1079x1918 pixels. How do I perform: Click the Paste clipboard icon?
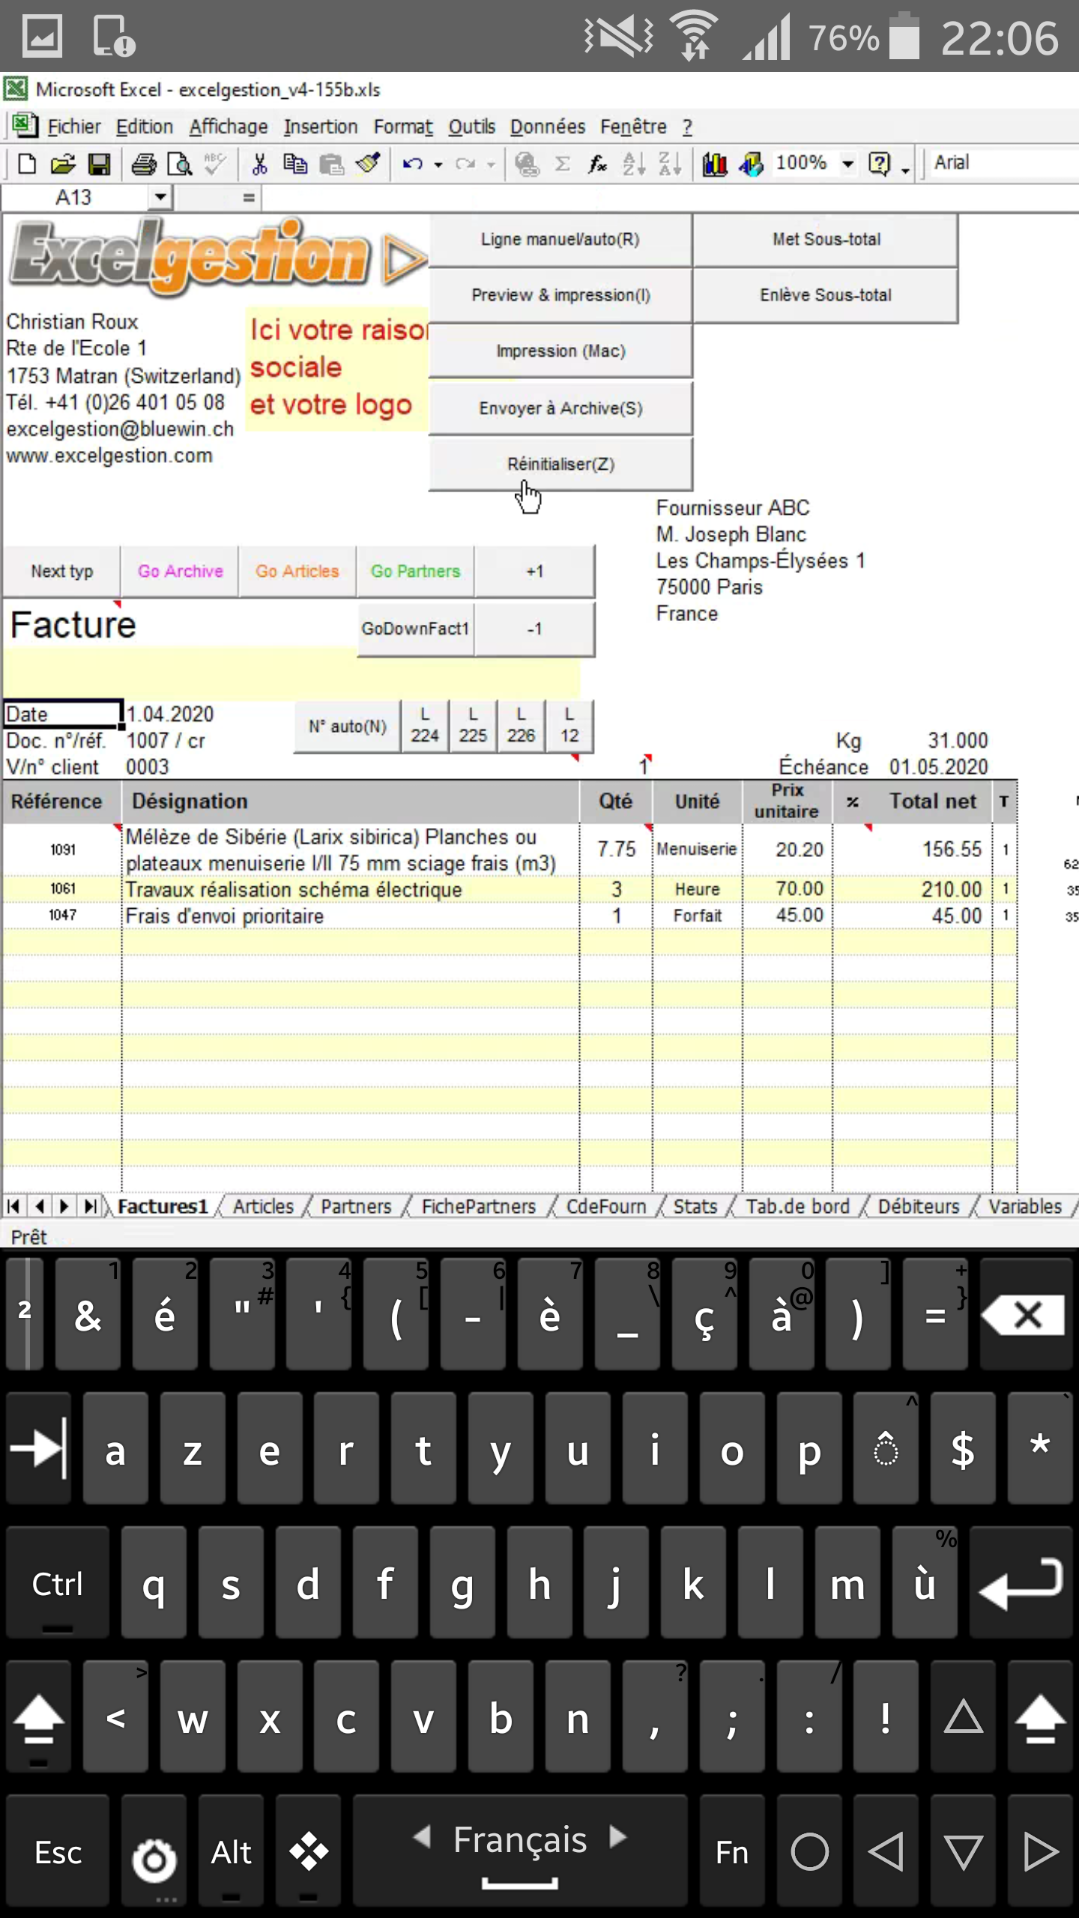point(331,163)
